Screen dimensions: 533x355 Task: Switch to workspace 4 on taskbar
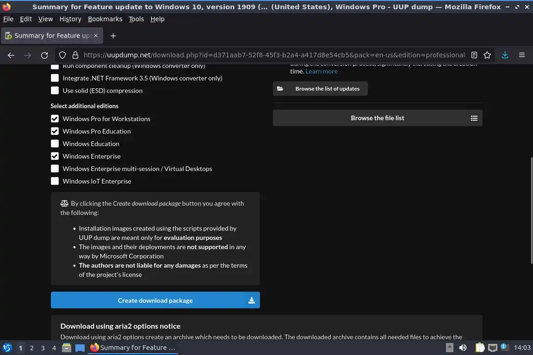[x=54, y=348]
